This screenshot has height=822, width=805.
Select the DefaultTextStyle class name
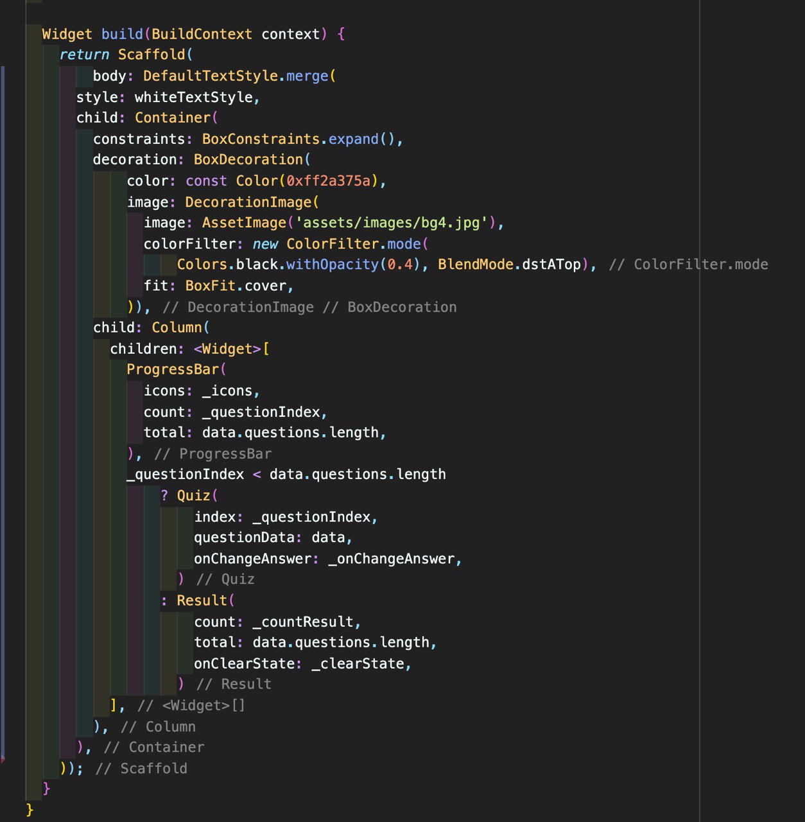(211, 76)
